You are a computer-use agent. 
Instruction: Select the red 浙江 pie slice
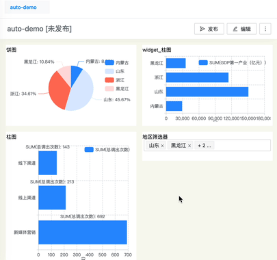coord(58,91)
